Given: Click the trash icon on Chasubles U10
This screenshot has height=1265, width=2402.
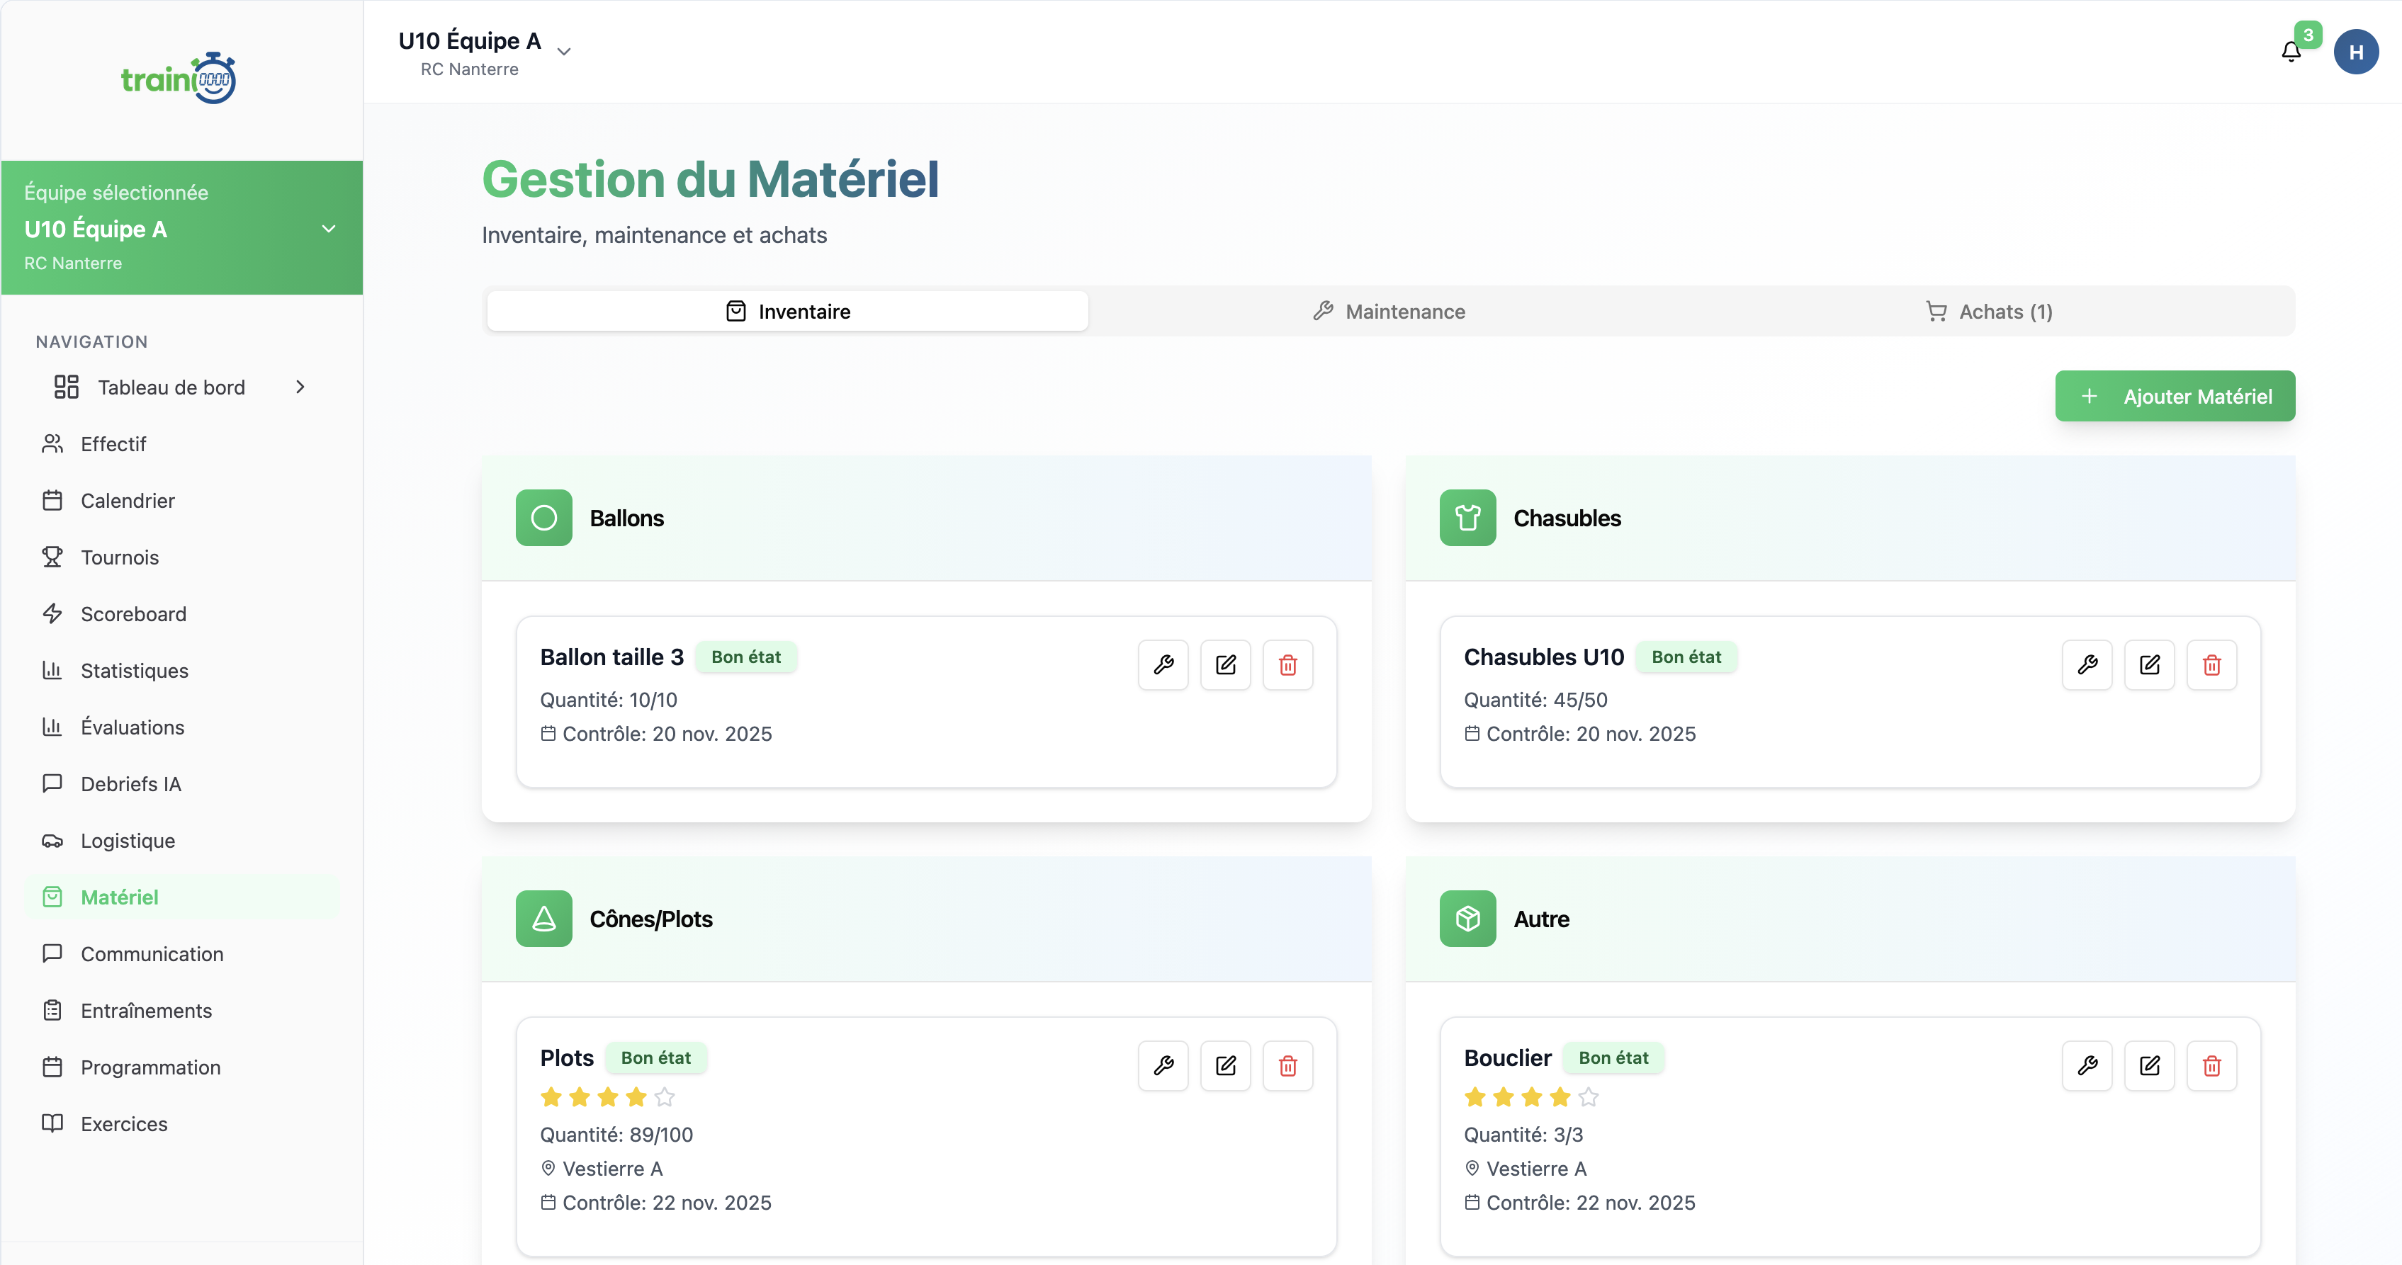Looking at the screenshot, I should tap(2212, 664).
